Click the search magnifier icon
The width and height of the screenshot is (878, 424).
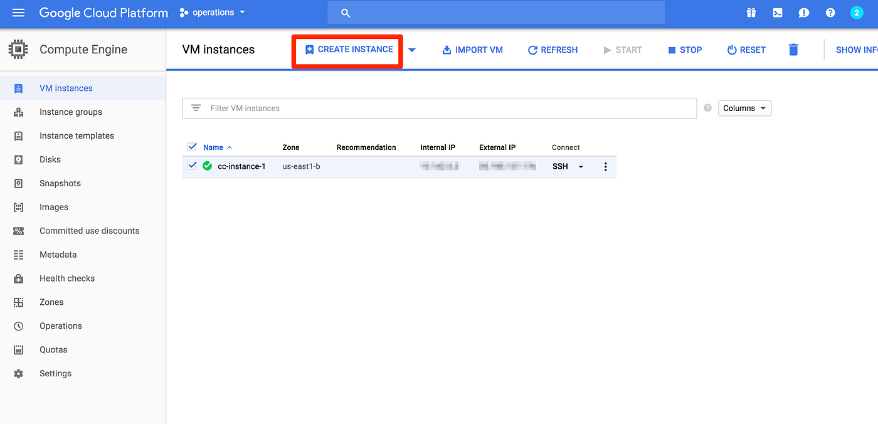[x=346, y=13]
